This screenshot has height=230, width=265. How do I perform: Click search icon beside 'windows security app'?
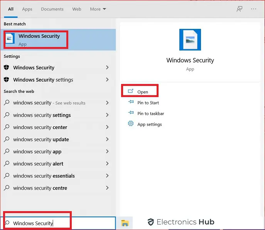point(7,151)
